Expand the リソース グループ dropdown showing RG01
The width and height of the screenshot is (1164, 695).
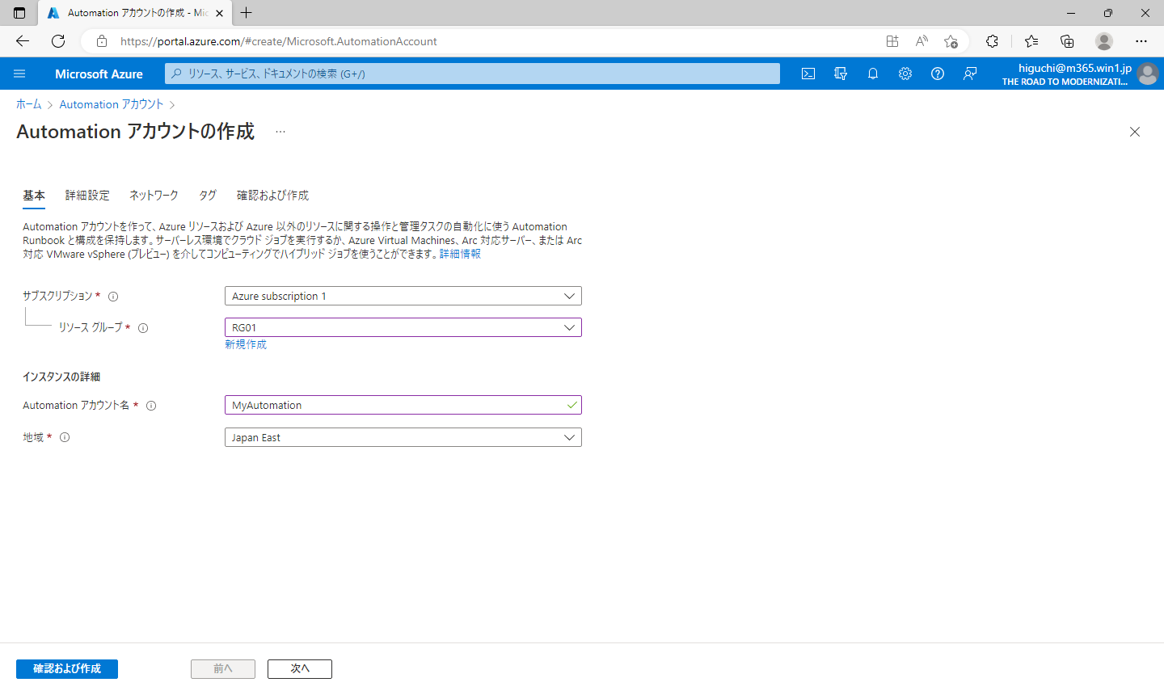point(403,328)
